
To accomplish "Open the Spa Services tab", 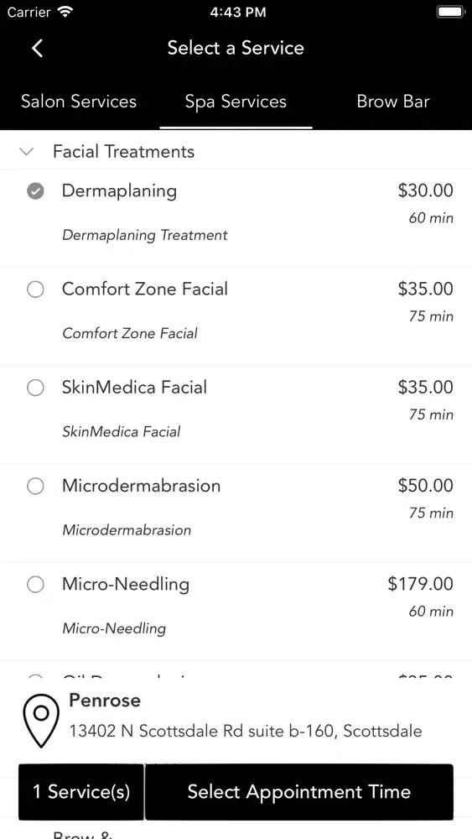I will pyautogui.click(x=236, y=102).
